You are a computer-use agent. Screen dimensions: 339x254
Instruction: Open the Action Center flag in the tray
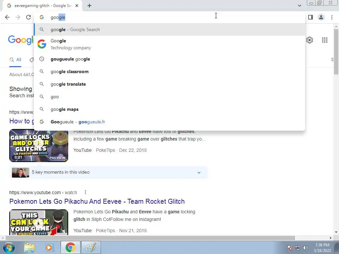point(290,248)
